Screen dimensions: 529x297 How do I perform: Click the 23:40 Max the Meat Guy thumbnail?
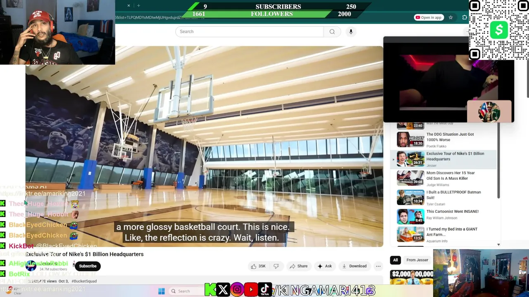point(410,126)
